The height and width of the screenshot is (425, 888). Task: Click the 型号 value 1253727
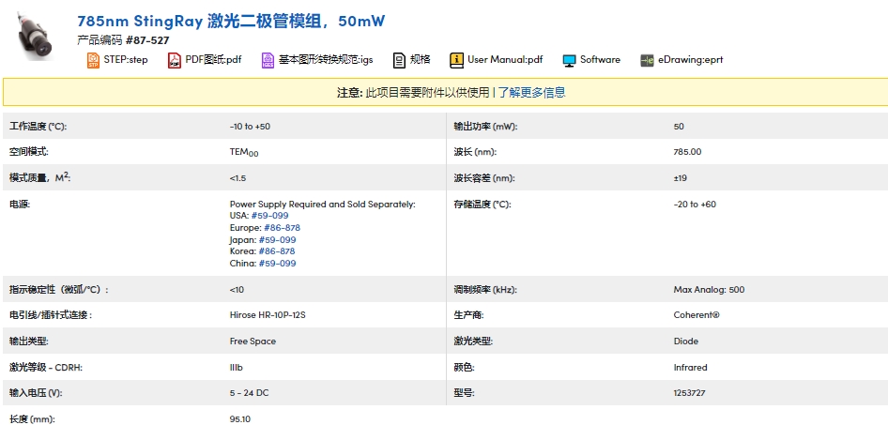689,393
